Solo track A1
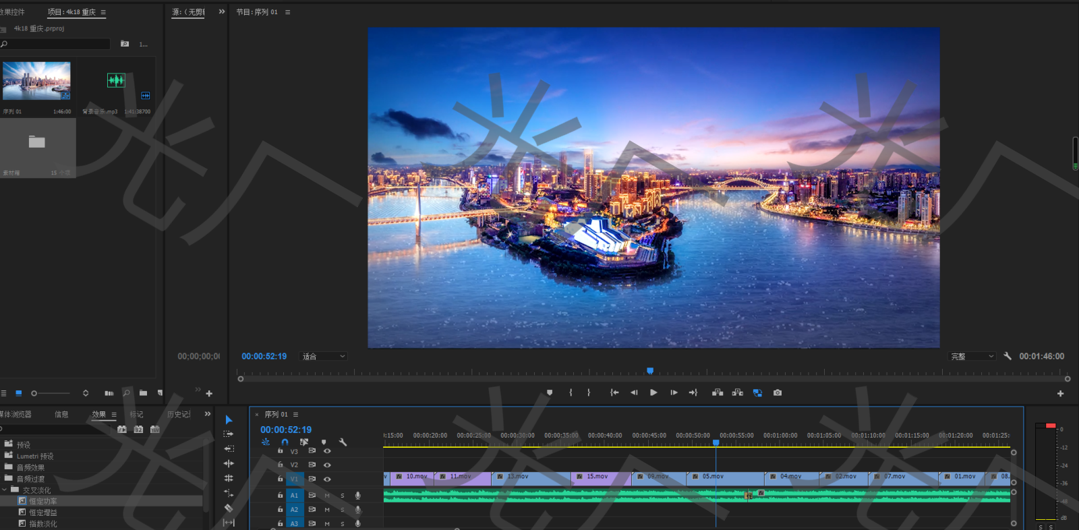This screenshot has height=530, width=1079. pyautogui.click(x=343, y=496)
